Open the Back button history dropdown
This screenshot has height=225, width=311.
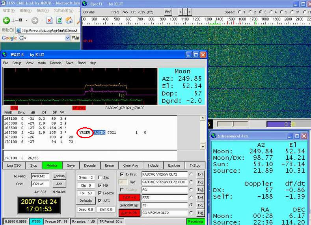(26, 20)
